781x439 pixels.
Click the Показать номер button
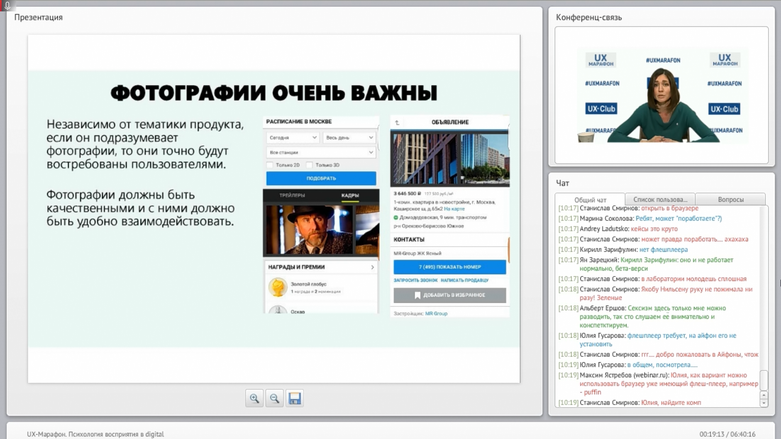(449, 267)
